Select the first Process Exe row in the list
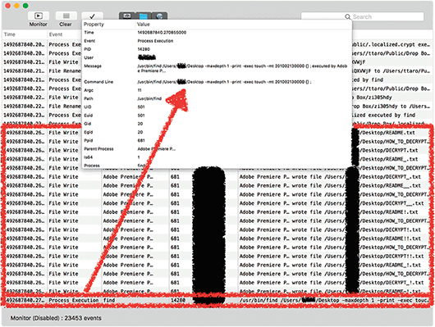 tap(217, 44)
